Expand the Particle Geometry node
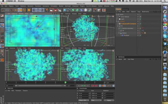The width and height of the screenshot is (168, 104). pos(119,28)
